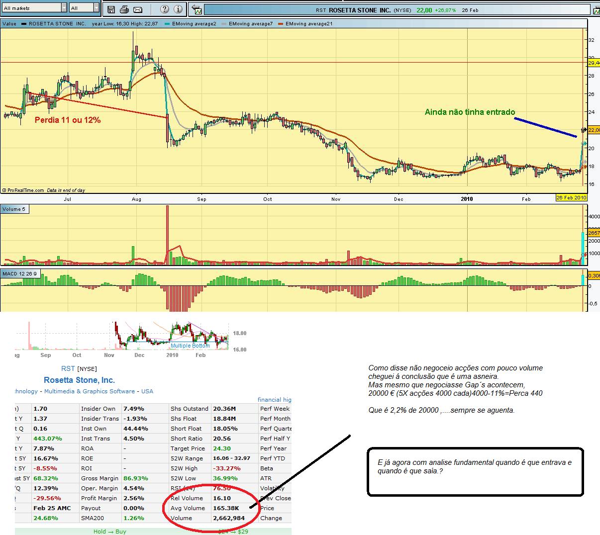This screenshot has width=600, height=535.
Task: Click the 'Perf YTD' column label
Action: [273, 458]
